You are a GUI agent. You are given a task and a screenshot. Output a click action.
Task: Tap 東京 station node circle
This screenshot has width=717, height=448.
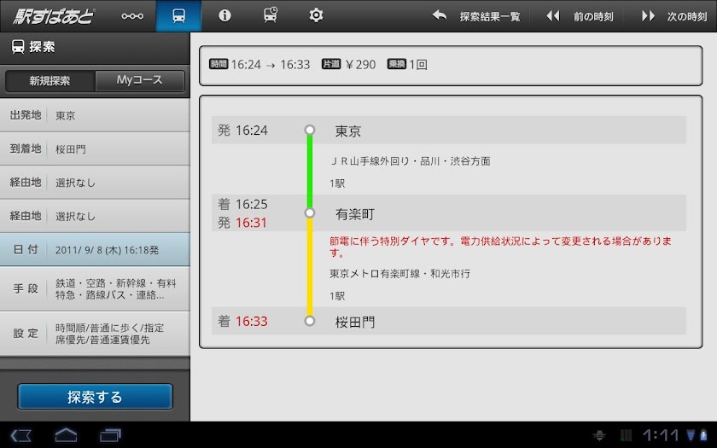(310, 131)
